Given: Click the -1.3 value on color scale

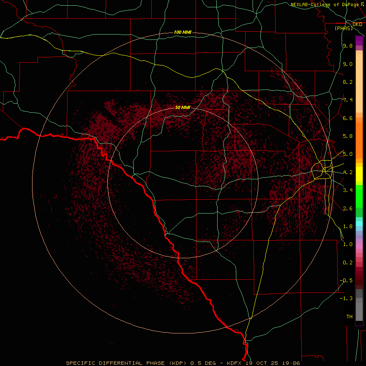Looking at the screenshot, I should pos(346,298).
